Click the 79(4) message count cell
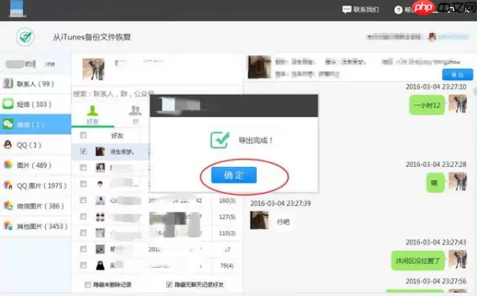Viewport: 477px width, 296px height. [227, 266]
